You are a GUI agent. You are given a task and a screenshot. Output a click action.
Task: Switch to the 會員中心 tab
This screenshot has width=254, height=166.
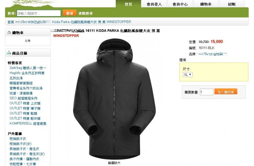tap(180, 4)
